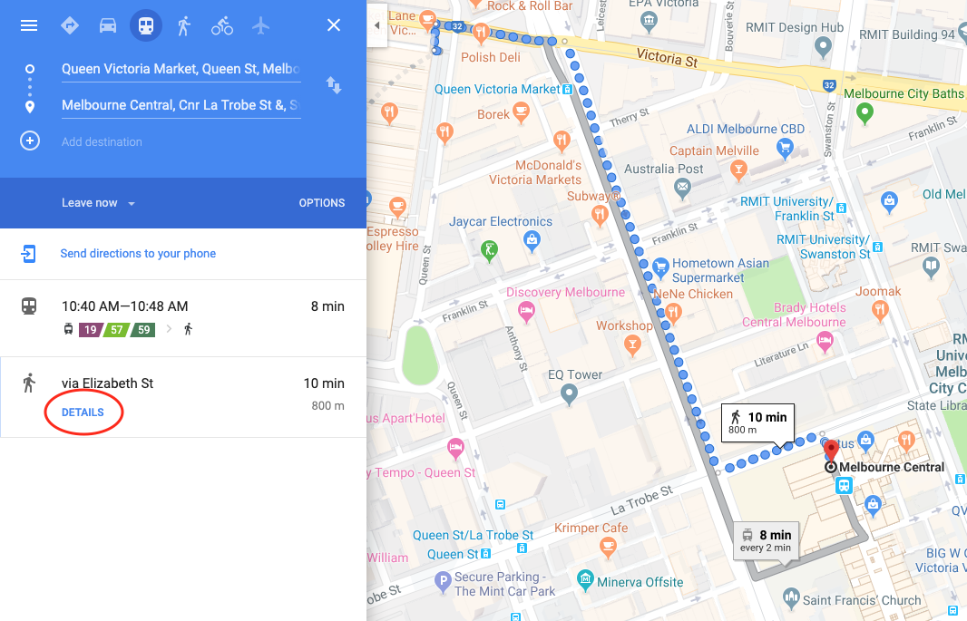The image size is (967, 621).
Task: Open DETAILS for the walking route
Action: (83, 412)
